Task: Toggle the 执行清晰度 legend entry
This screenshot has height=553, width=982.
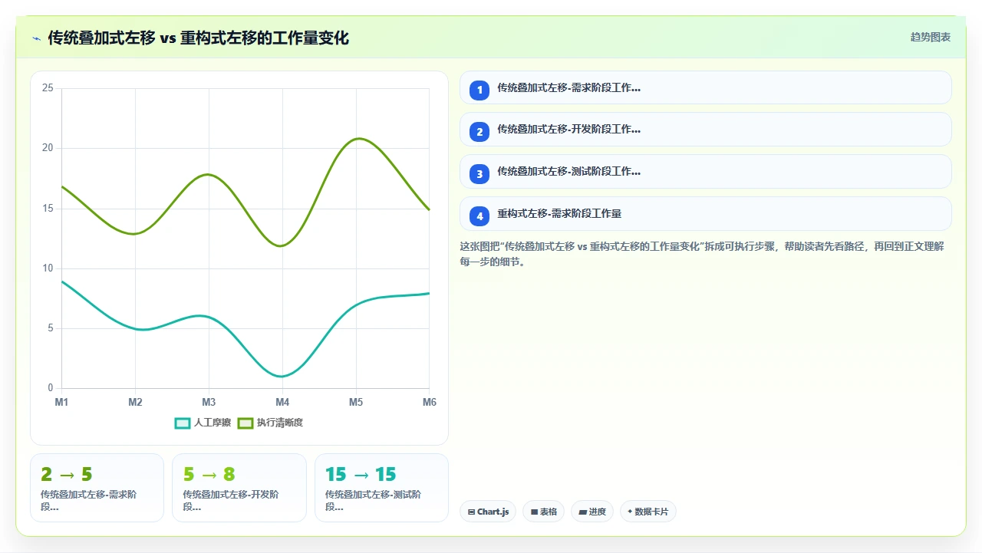Action: pos(270,423)
